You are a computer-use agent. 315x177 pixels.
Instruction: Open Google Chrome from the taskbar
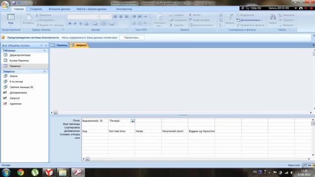click(21, 173)
